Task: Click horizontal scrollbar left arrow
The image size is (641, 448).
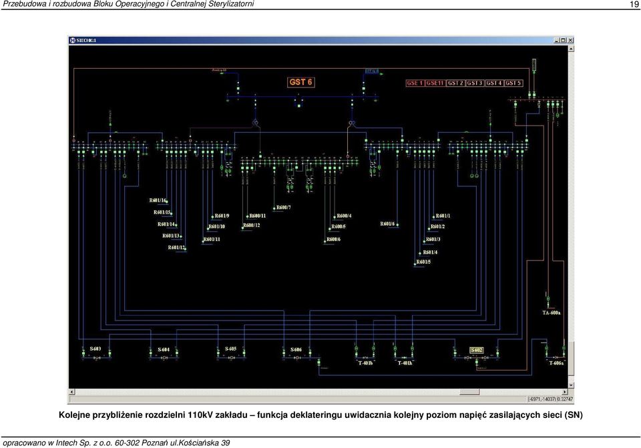Action: (x=72, y=392)
